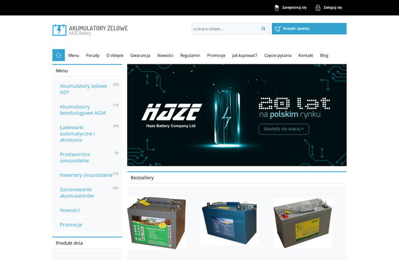Open the Koszyk (pusty) cart button
This screenshot has width=399, height=260.
point(309,29)
